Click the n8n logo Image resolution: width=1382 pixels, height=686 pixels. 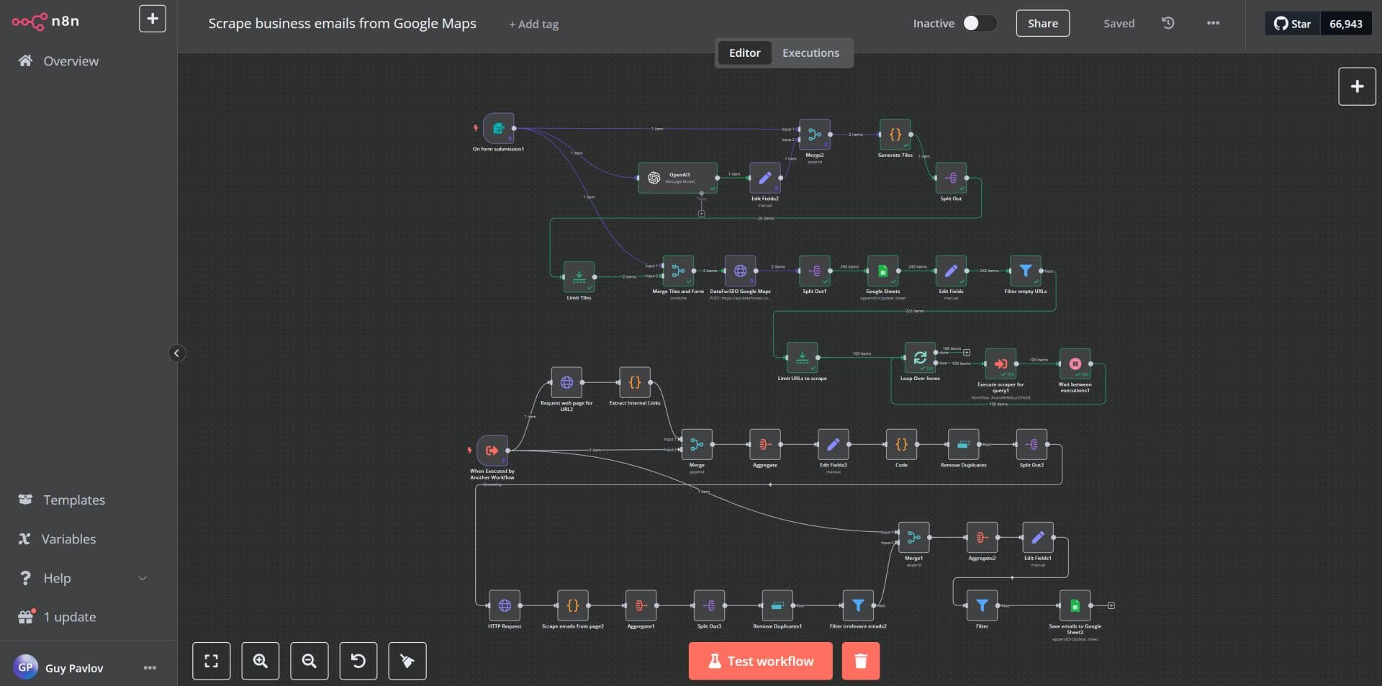(46, 21)
